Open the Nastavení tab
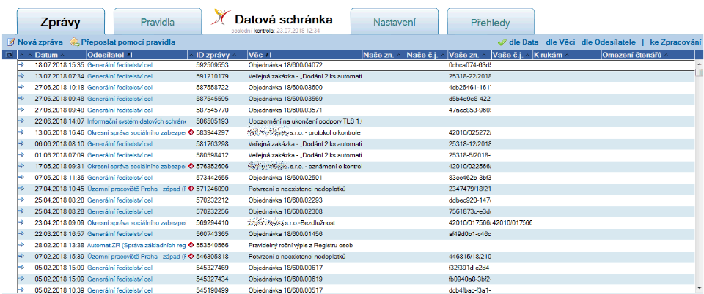This screenshot has width=704, height=294. click(x=395, y=23)
